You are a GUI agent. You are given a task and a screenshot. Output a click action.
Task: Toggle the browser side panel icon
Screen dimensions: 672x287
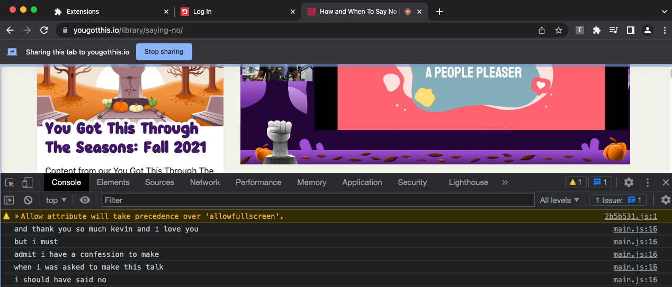(x=630, y=30)
